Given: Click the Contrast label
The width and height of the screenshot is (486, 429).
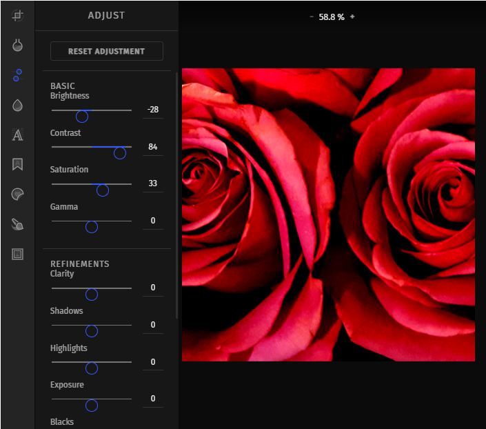Looking at the screenshot, I should tap(65, 132).
